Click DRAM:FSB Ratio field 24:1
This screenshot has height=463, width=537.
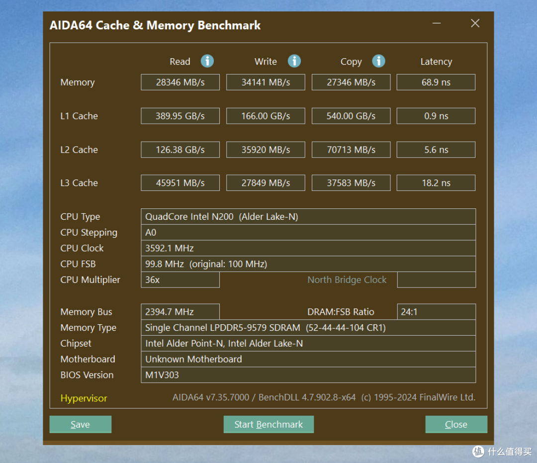tap(437, 312)
